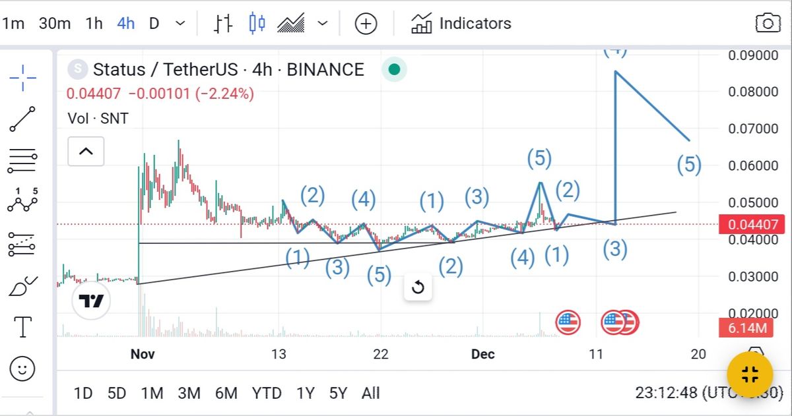Click the Status / TetherUS symbol title
The image size is (792, 416).
(x=228, y=69)
